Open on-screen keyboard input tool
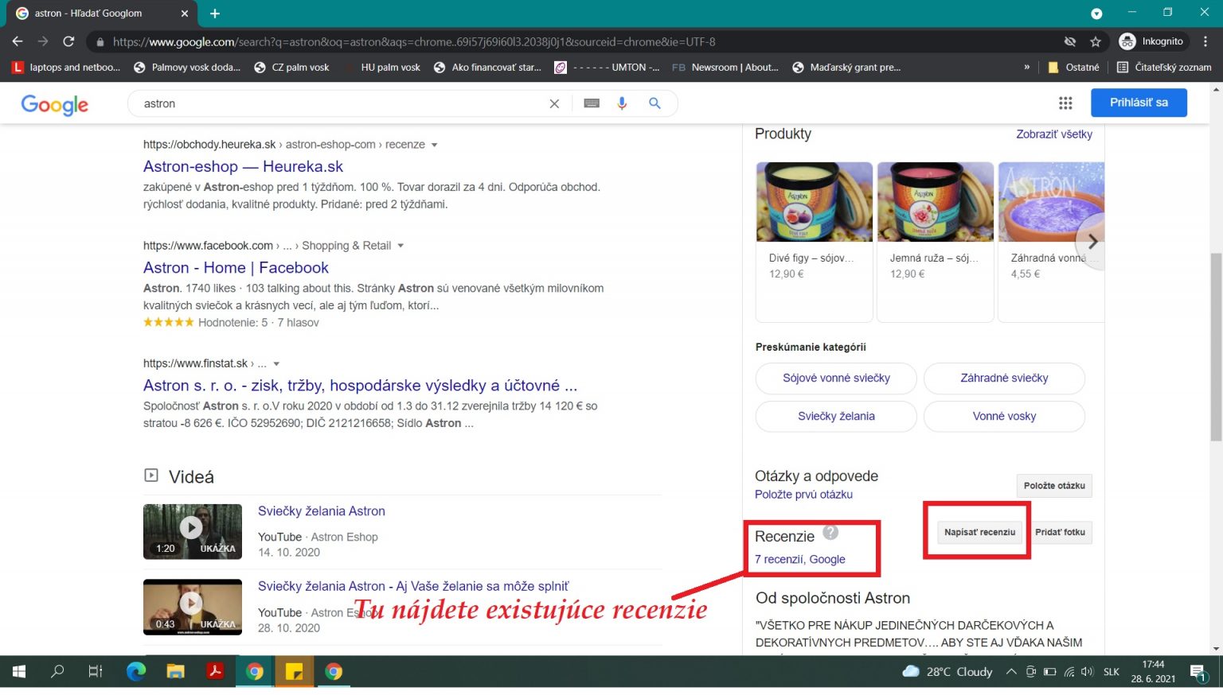Viewport: 1223px width, 695px height. [592, 103]
